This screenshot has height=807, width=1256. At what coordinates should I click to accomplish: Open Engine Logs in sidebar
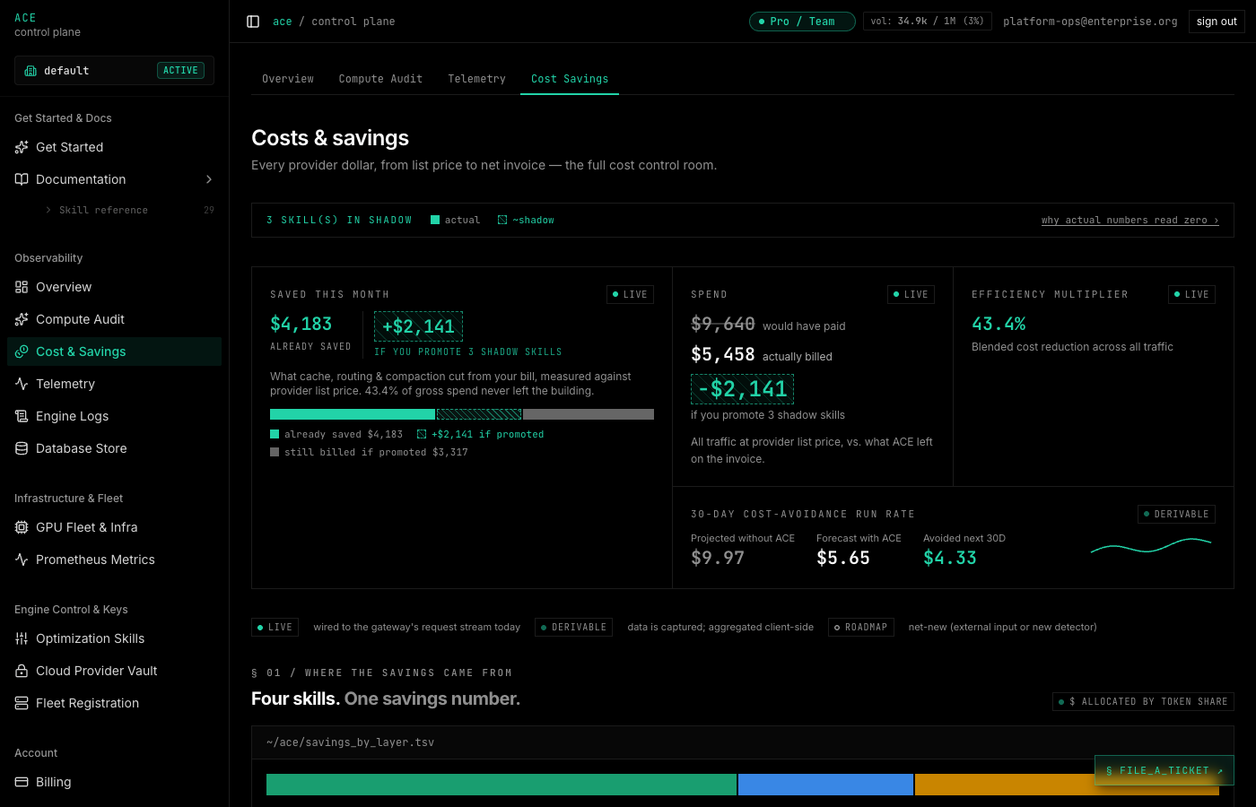coord(114,416)
